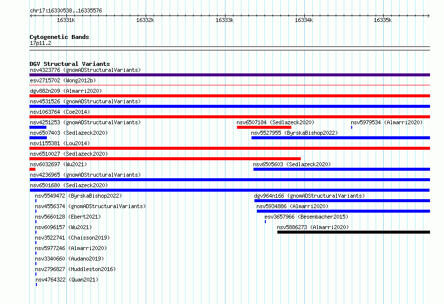
Task: Click the ruler's left end arrow
Action: [31, 15]
